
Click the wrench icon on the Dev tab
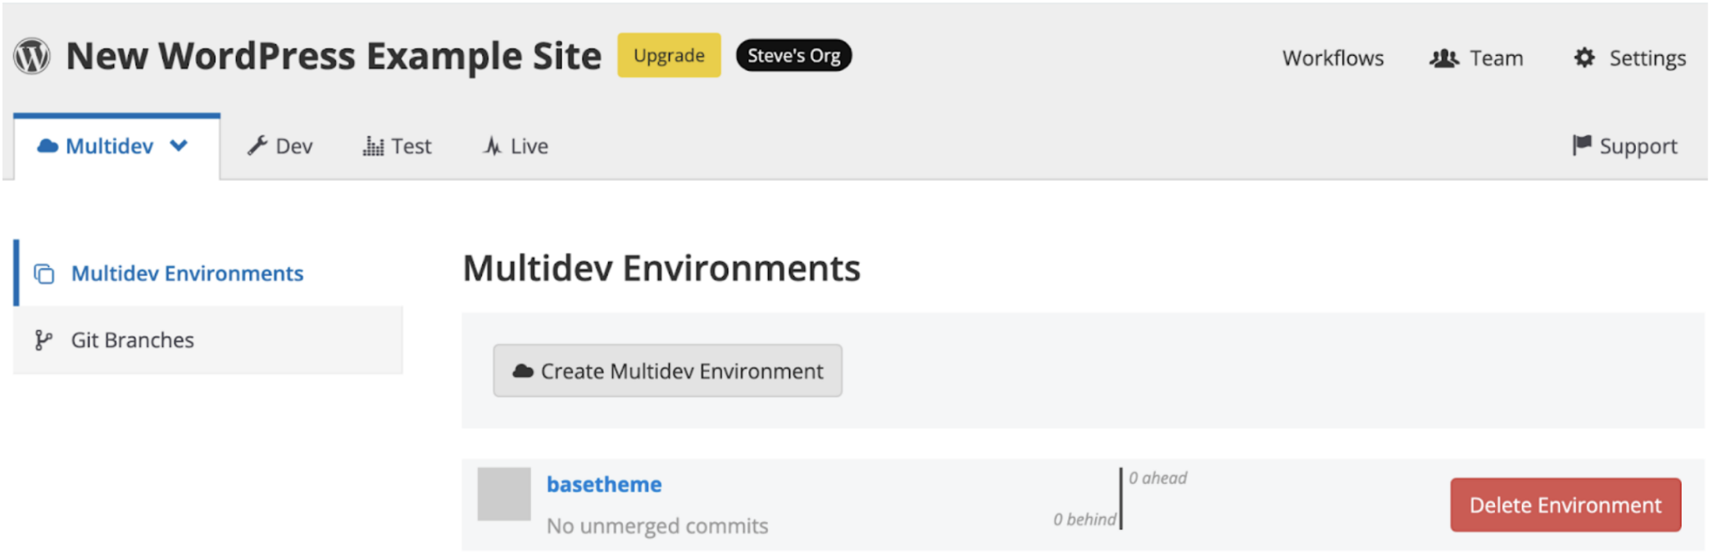pyautogui.click(x=257, y=146)
